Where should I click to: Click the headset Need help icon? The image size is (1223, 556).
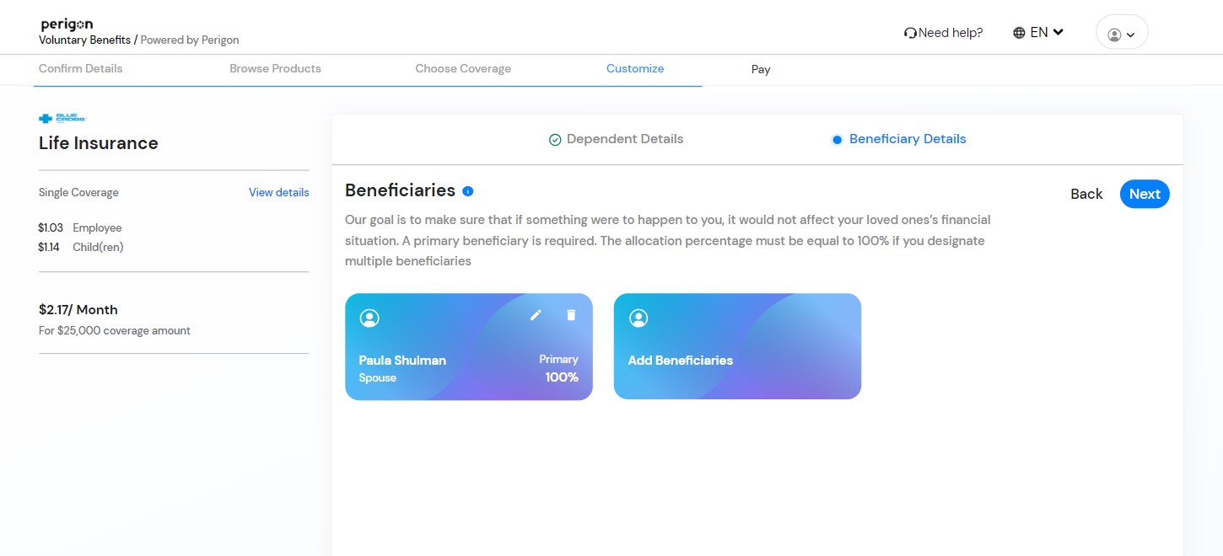910,33
